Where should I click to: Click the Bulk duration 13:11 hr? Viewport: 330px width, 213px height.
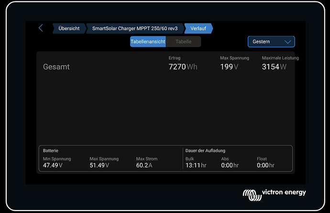click(196, 165)
